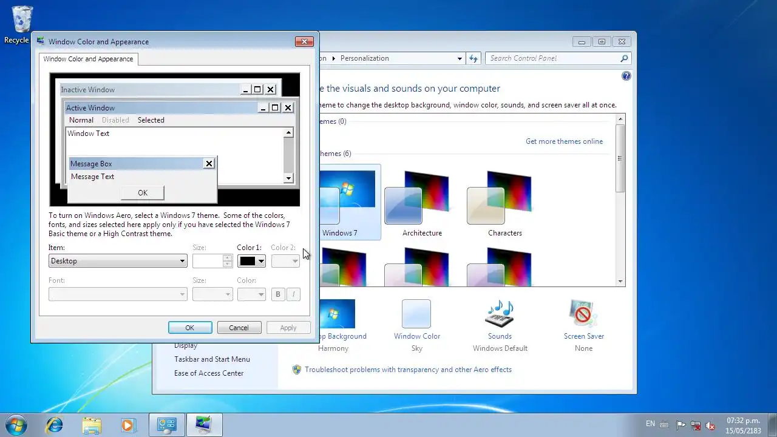Open the Windows Start menu orb

[x=16, y=424]
